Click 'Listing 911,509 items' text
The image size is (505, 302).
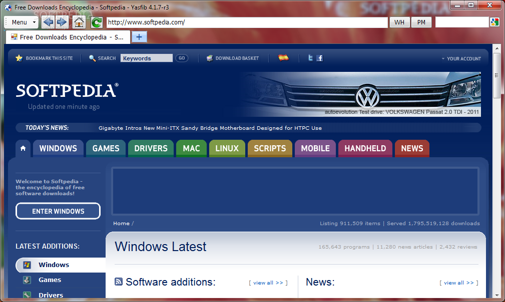(350, 223)
